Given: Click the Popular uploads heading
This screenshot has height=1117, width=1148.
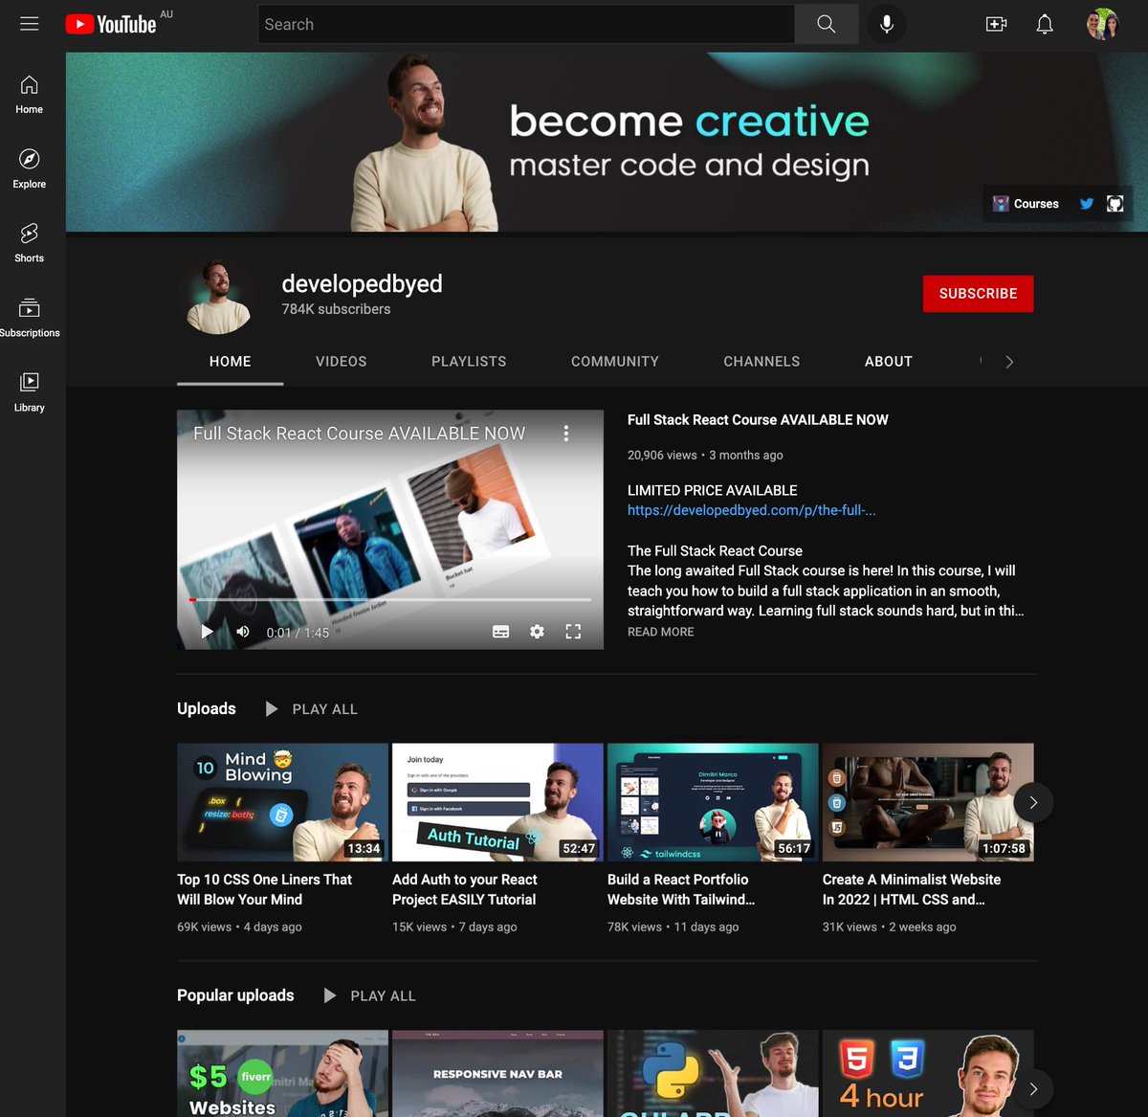Looking at the screenshot, I should coord(235,995).
